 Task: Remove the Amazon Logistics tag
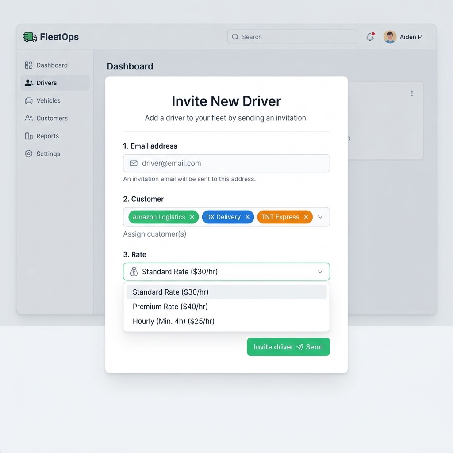coord(192,217)
